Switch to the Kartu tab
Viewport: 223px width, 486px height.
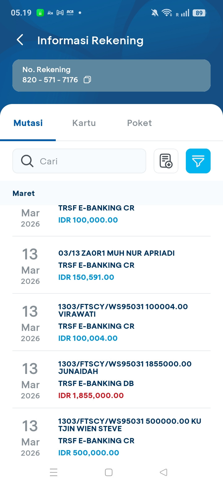84,123
